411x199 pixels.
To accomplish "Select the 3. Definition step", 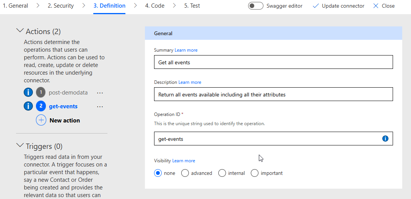I will pos(109,6).
